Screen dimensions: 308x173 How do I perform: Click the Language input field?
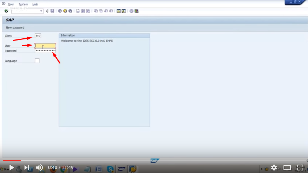pyautogui.click(x=37, y=61)
